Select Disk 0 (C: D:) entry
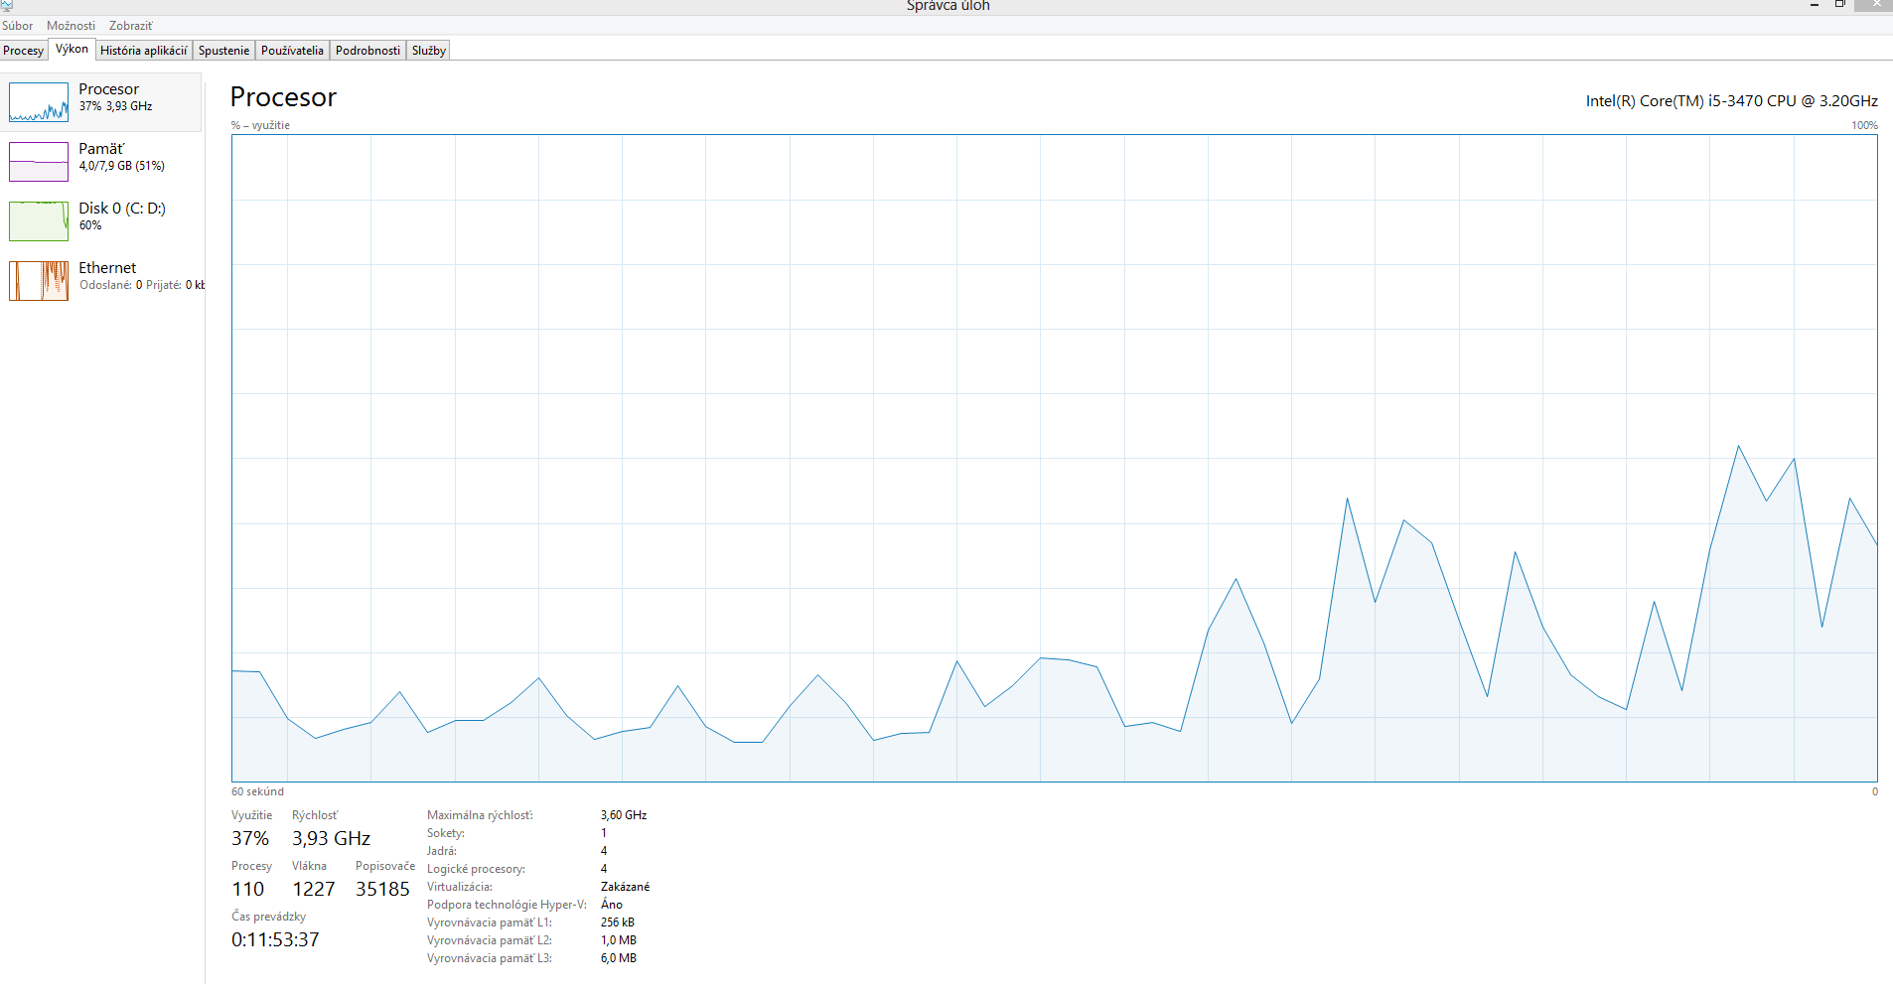The image size is (1893, 994). point(101,221)
